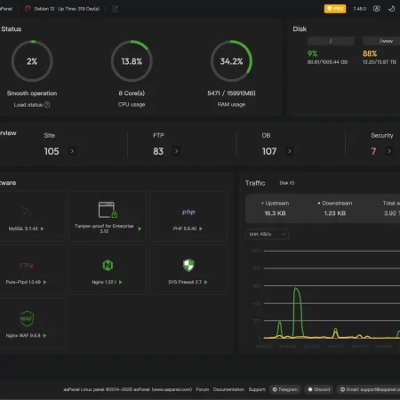Click the PHP logo icon
This screenshot has width=400, height=400.
(188, 212)
